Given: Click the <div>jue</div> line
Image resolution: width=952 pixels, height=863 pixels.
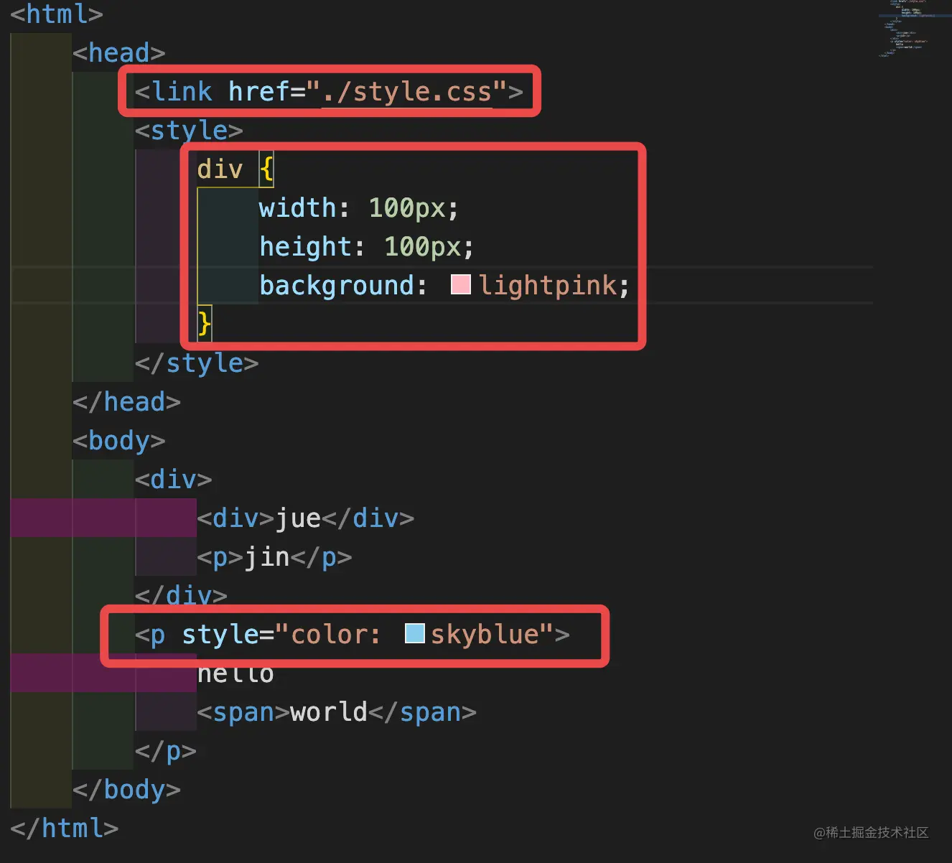Looking at the screenshot, I should (x=306, y=518).
